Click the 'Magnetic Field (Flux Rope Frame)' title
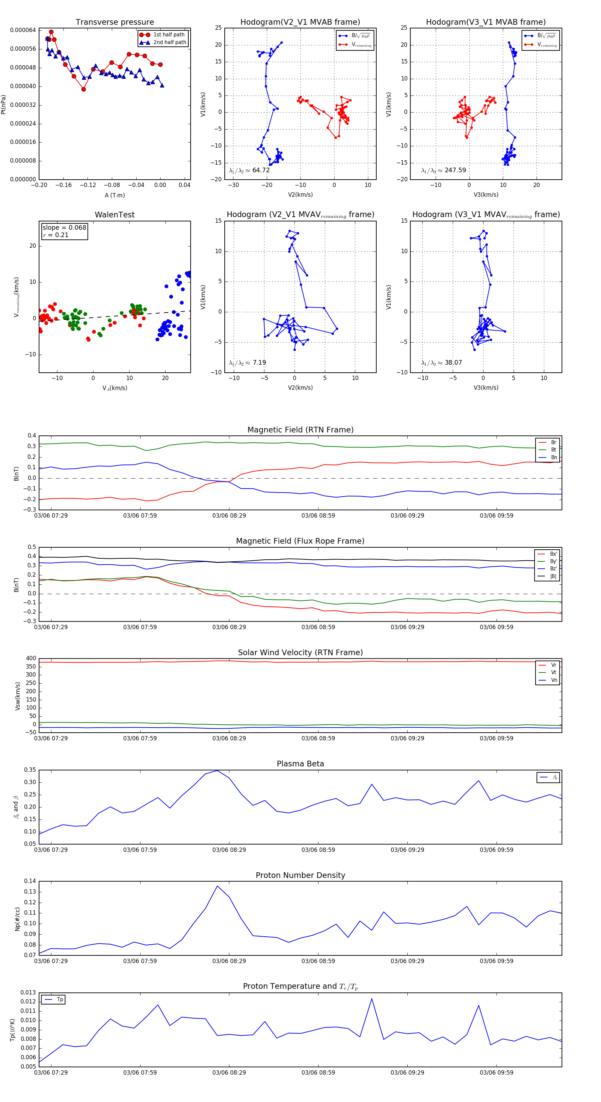Screen dimensions: 601x1102 300,541
